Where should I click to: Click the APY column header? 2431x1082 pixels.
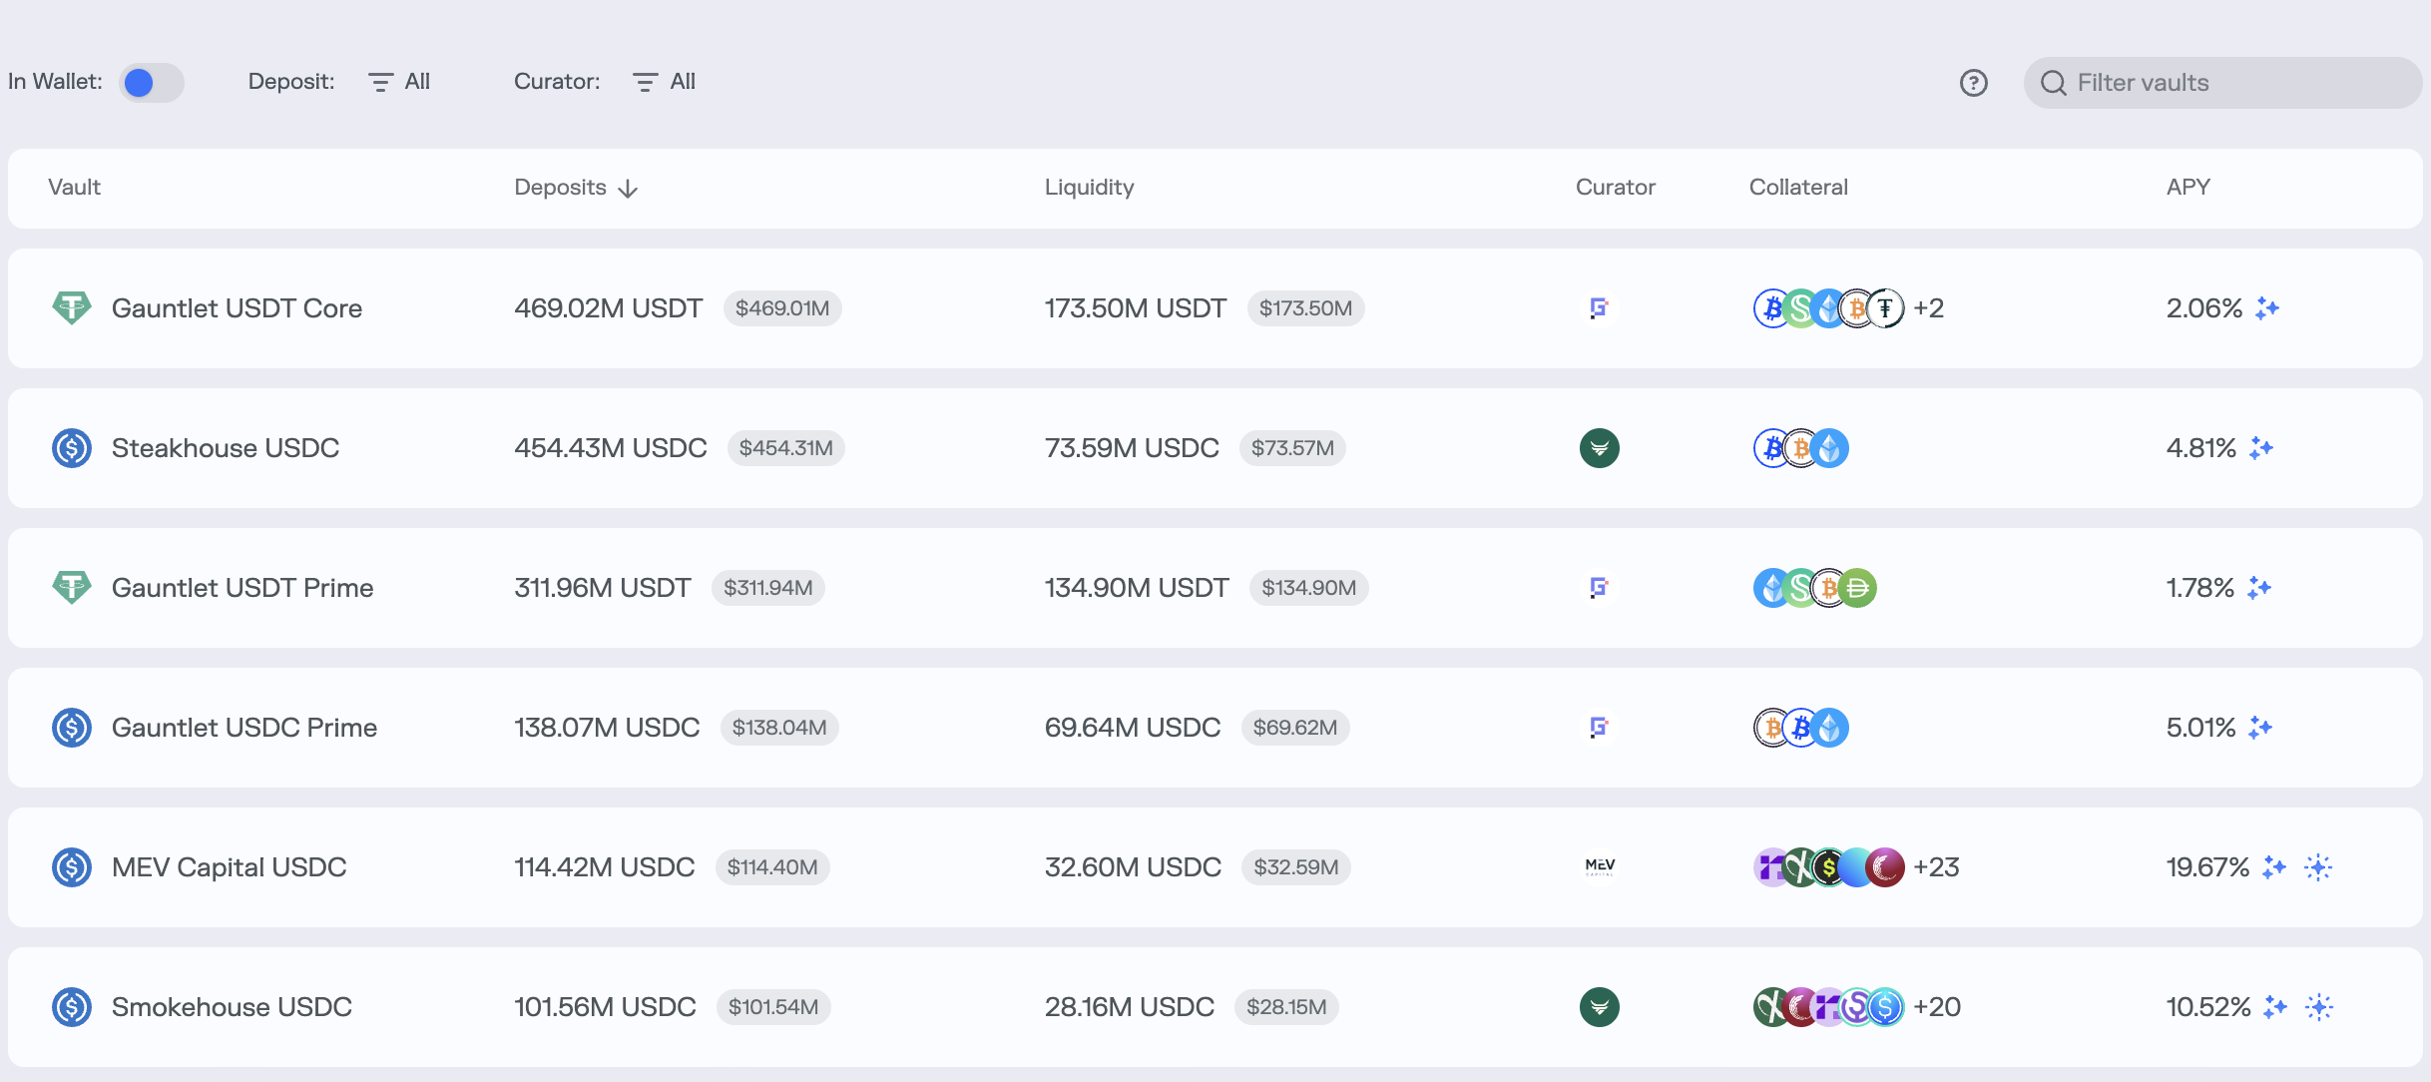(2188, 188)
